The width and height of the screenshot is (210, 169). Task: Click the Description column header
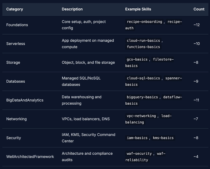tap(72, 9)
